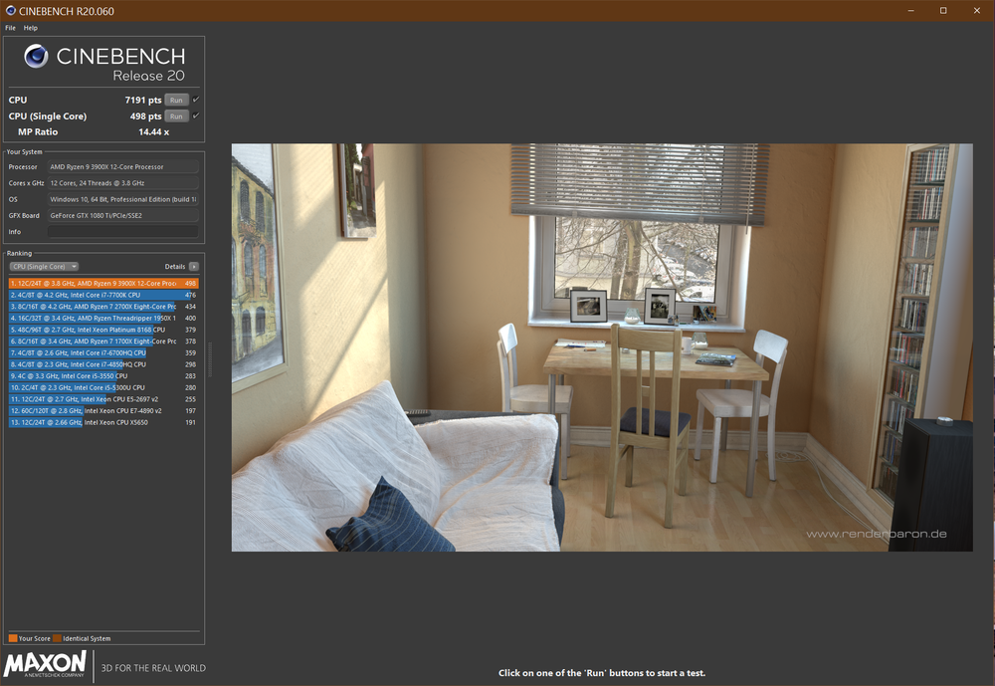Image resolution: width=995 pixels, height=686 pixels.
Task: Click the Processor name field
Action: [x=123, y=167]
